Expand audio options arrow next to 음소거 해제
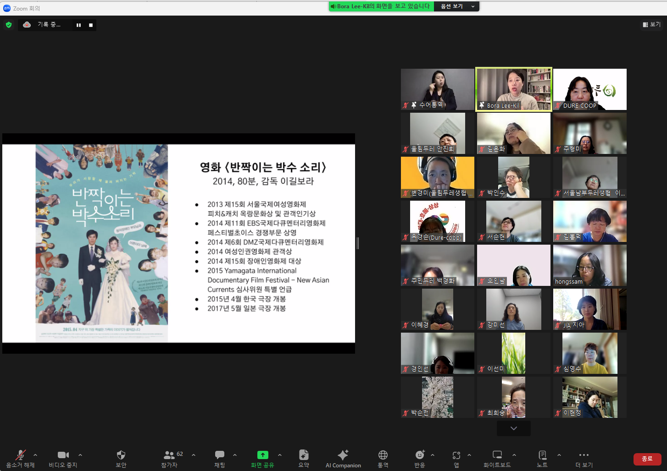 click(35, 455)
